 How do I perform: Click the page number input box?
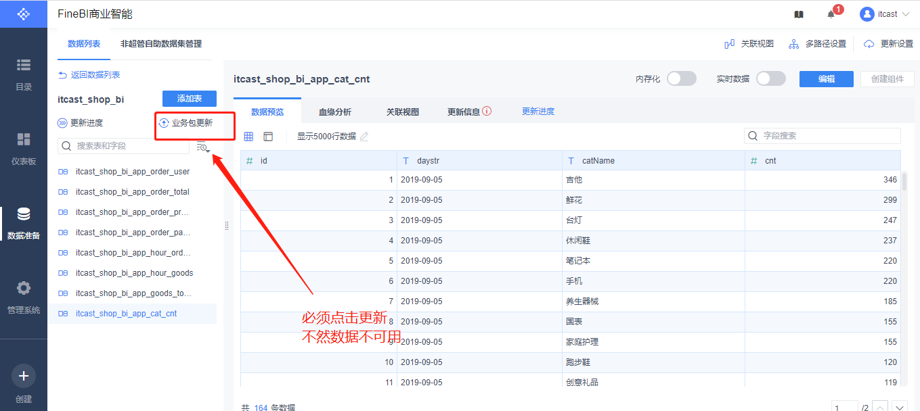(844, 408)
